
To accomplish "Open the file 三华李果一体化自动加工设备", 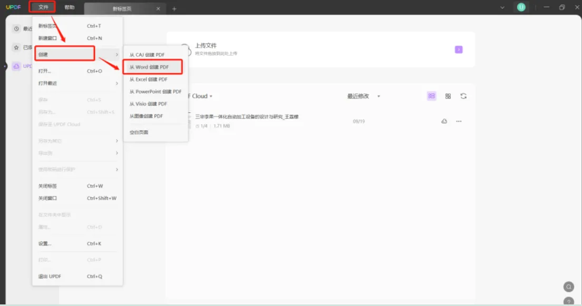I will coord(247,116).
